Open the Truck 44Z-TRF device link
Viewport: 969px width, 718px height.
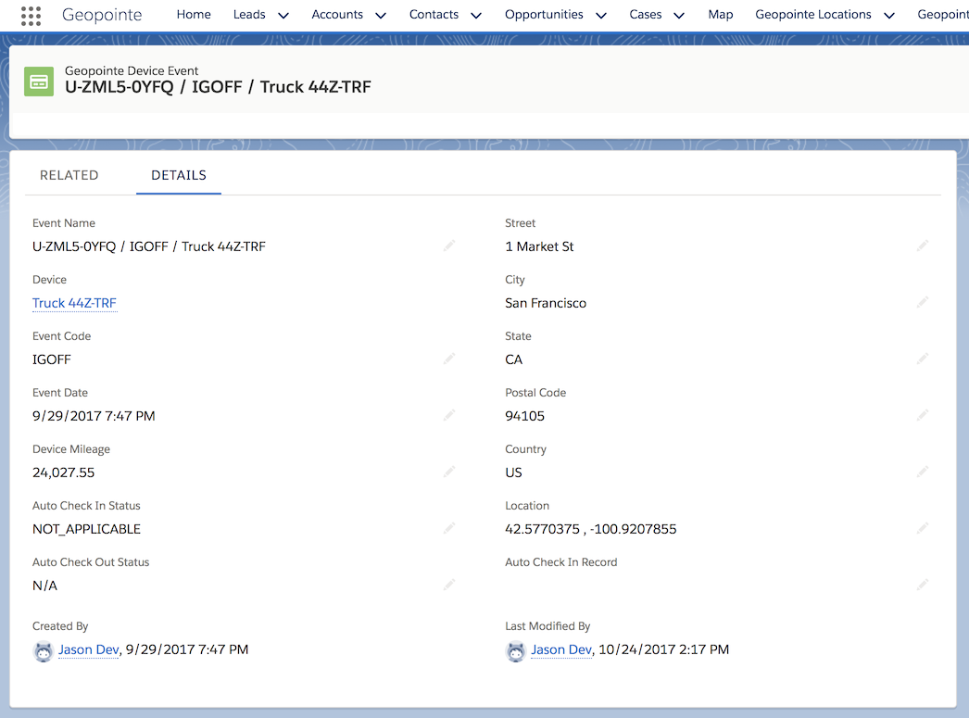[74, 303]
